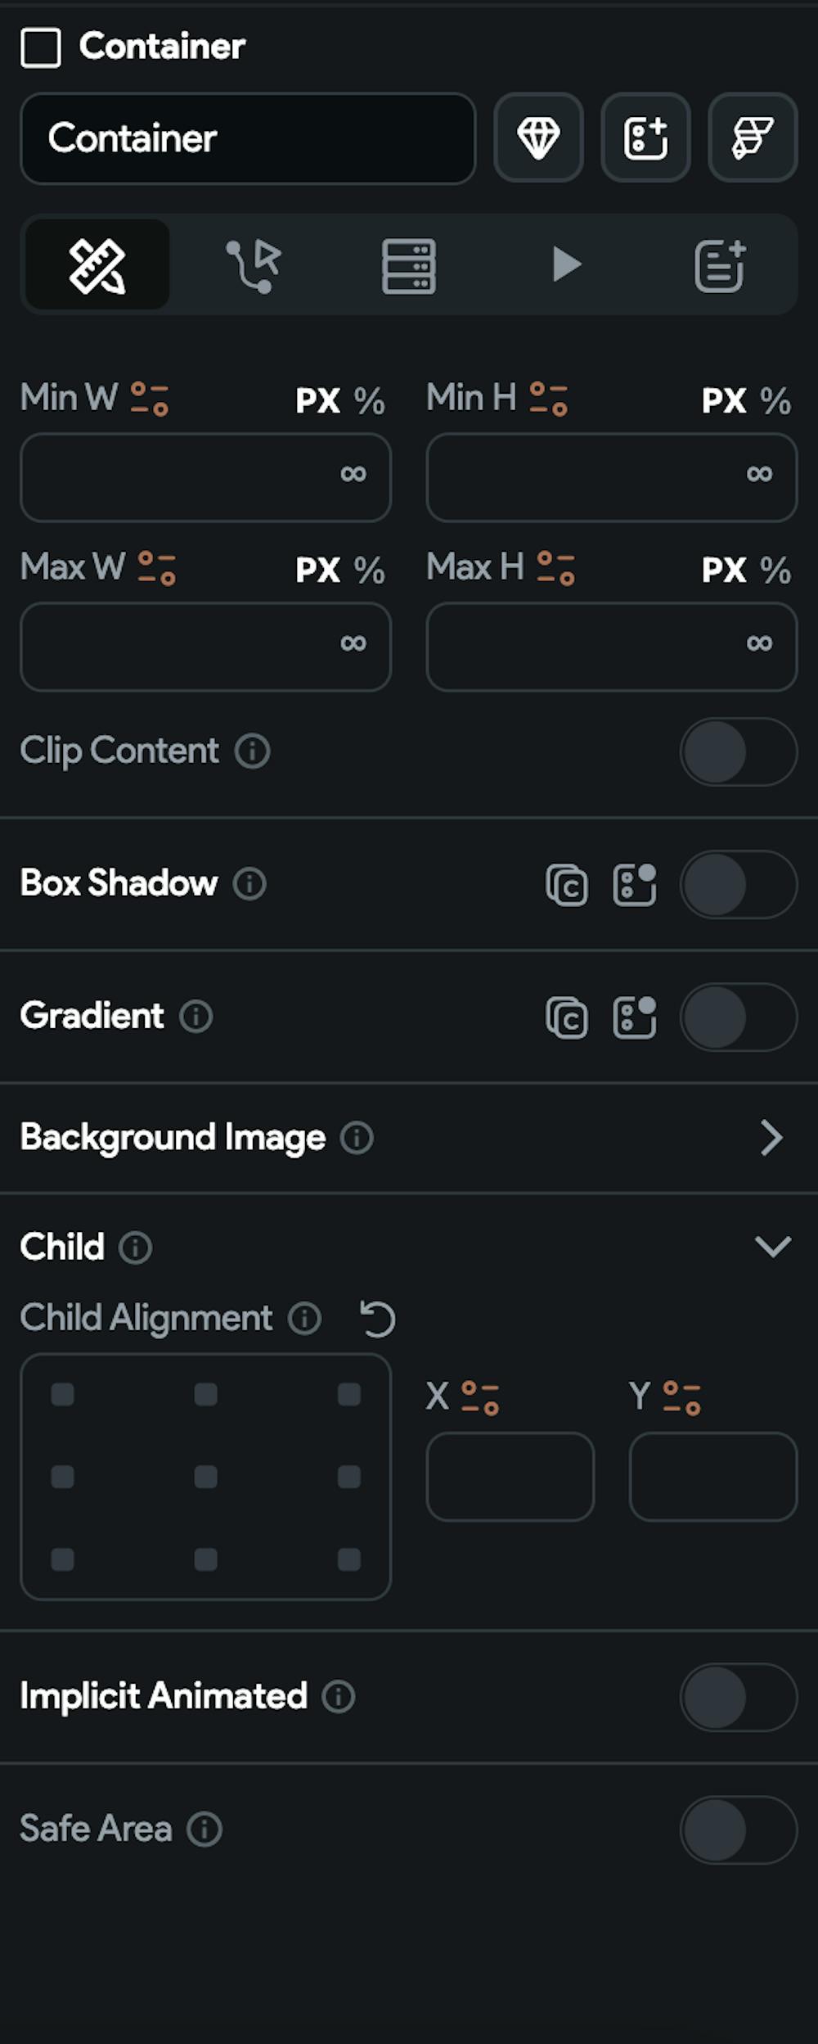Viewport: 818px width, 2044px height.
Task: Click the Clip Content info icon
Action: click(253, 751)
